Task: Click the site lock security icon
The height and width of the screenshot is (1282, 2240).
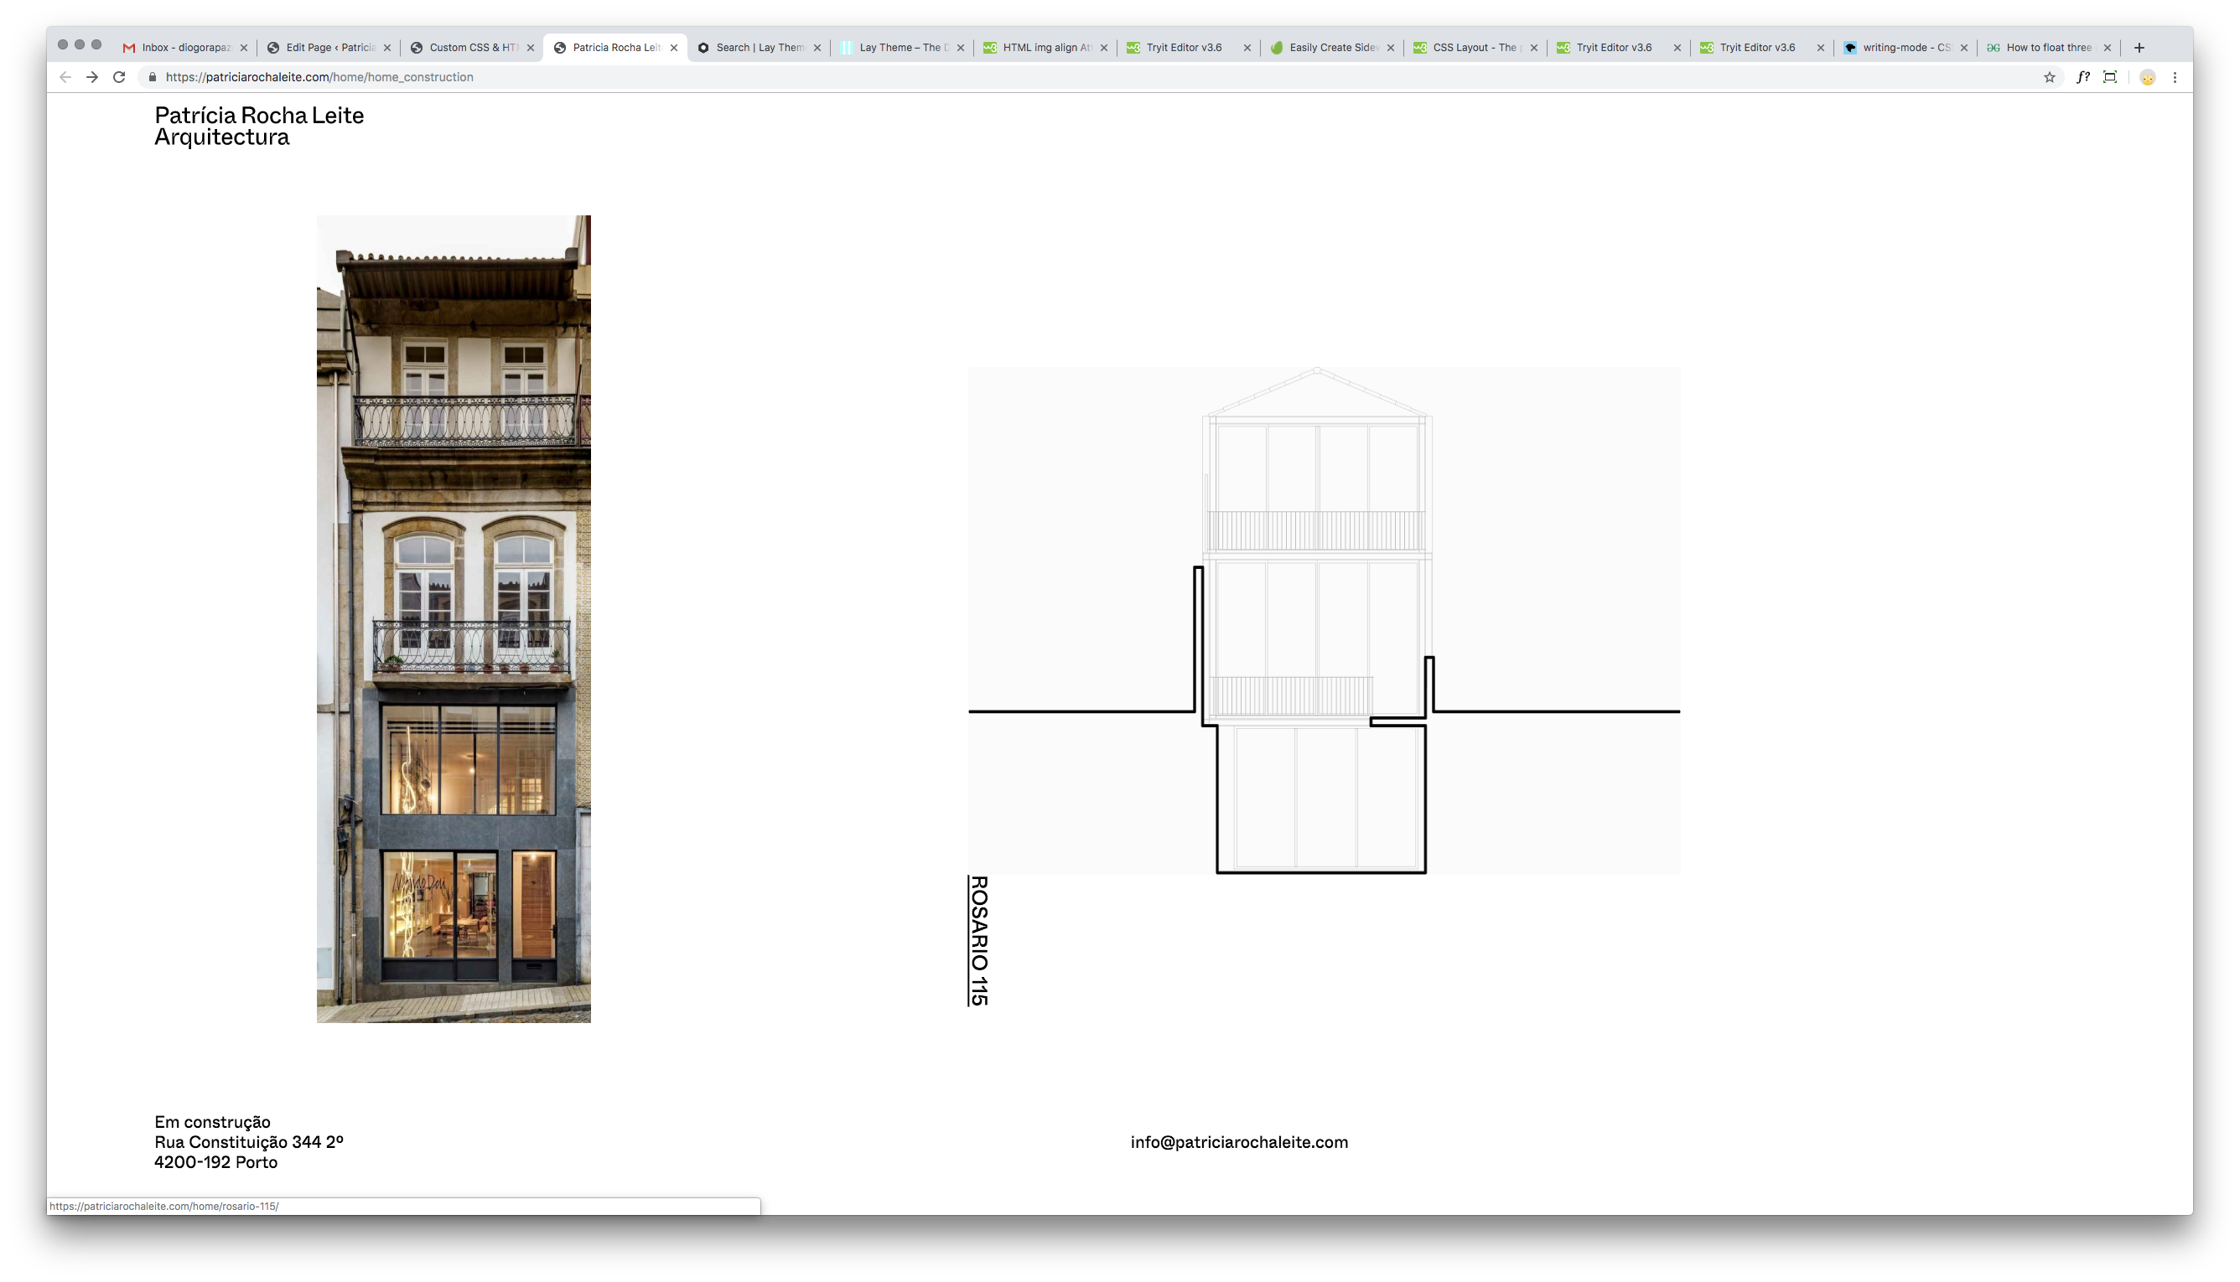Action: click(153, 77)
